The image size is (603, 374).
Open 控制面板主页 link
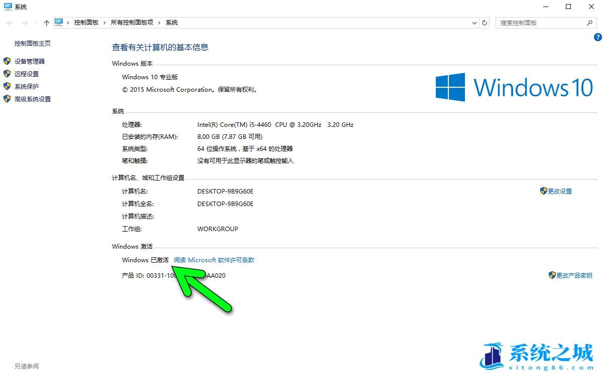point(33,44)
